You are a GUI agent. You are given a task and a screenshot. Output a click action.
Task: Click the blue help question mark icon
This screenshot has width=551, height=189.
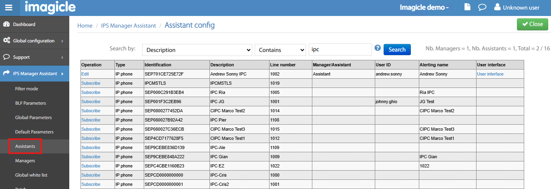[x=377, y=48]
